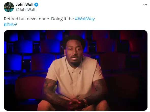150x112 pixels.
Task: Click the #WallWay hashtag
Action: 85,19
